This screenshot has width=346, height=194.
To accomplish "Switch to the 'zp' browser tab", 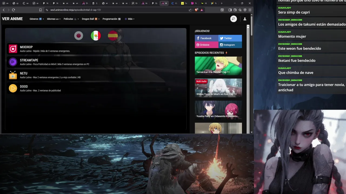I will pyautogui.click(x=15, y=3).
